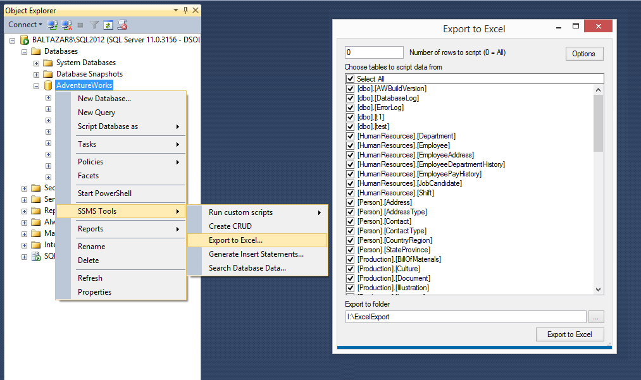The height and width of the screenshot is (380, 641).
Task: Click the table list scroll-up arrow
Action: [598, 90]
